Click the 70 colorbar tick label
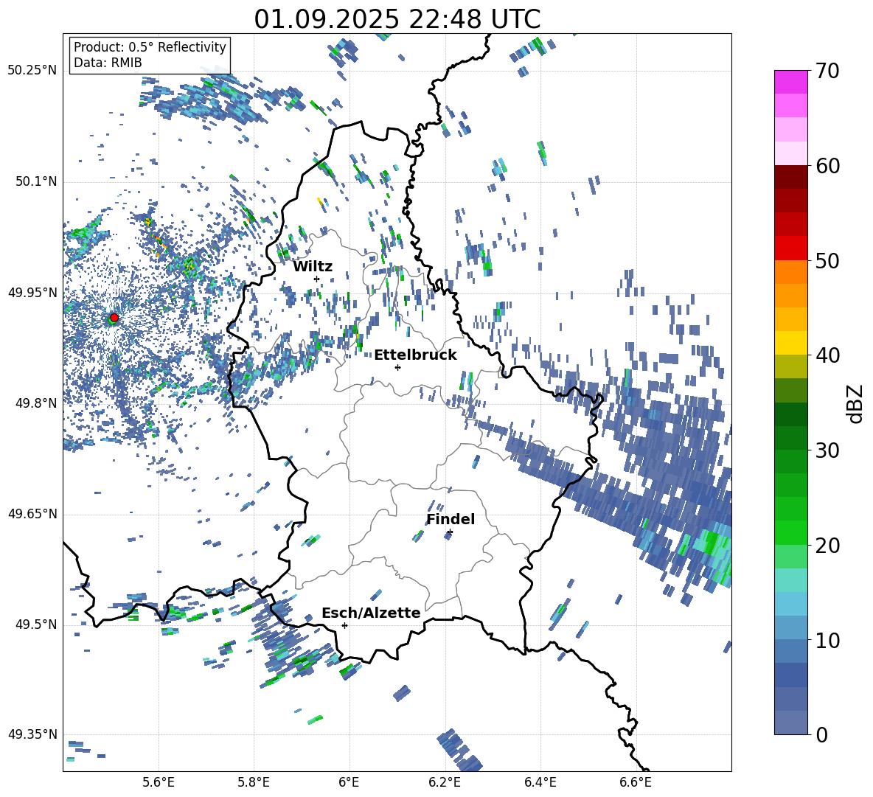 (828, 71)
